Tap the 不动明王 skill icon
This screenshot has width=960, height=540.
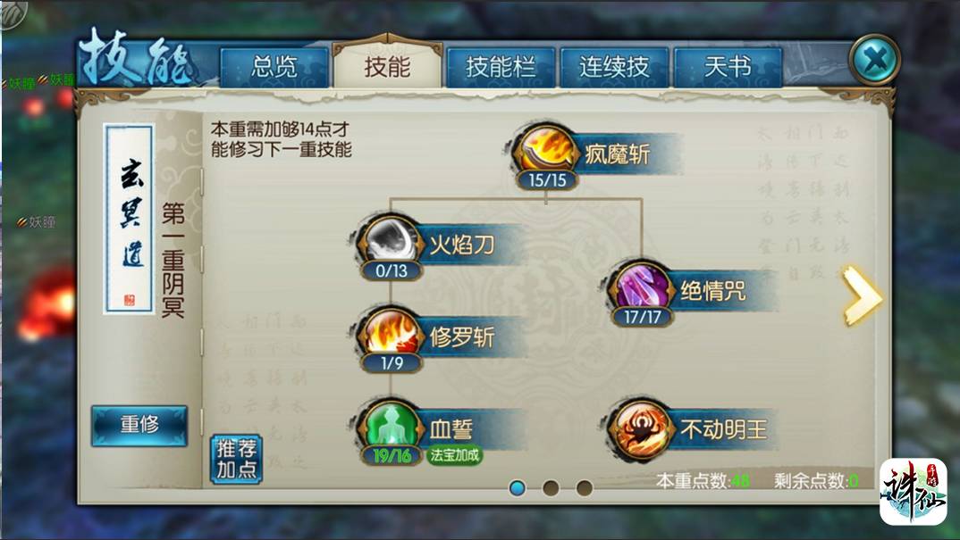(640, 428)
